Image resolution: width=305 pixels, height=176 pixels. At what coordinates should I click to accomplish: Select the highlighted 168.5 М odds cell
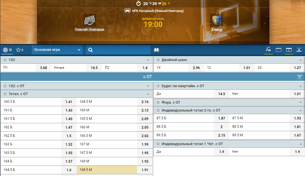[x=107, y=170]
